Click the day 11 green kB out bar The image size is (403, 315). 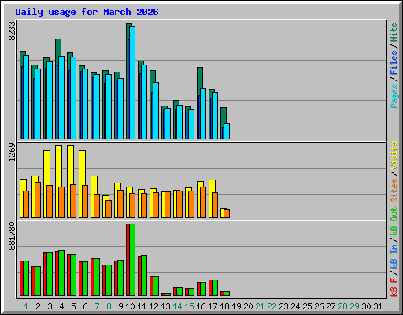144,276
